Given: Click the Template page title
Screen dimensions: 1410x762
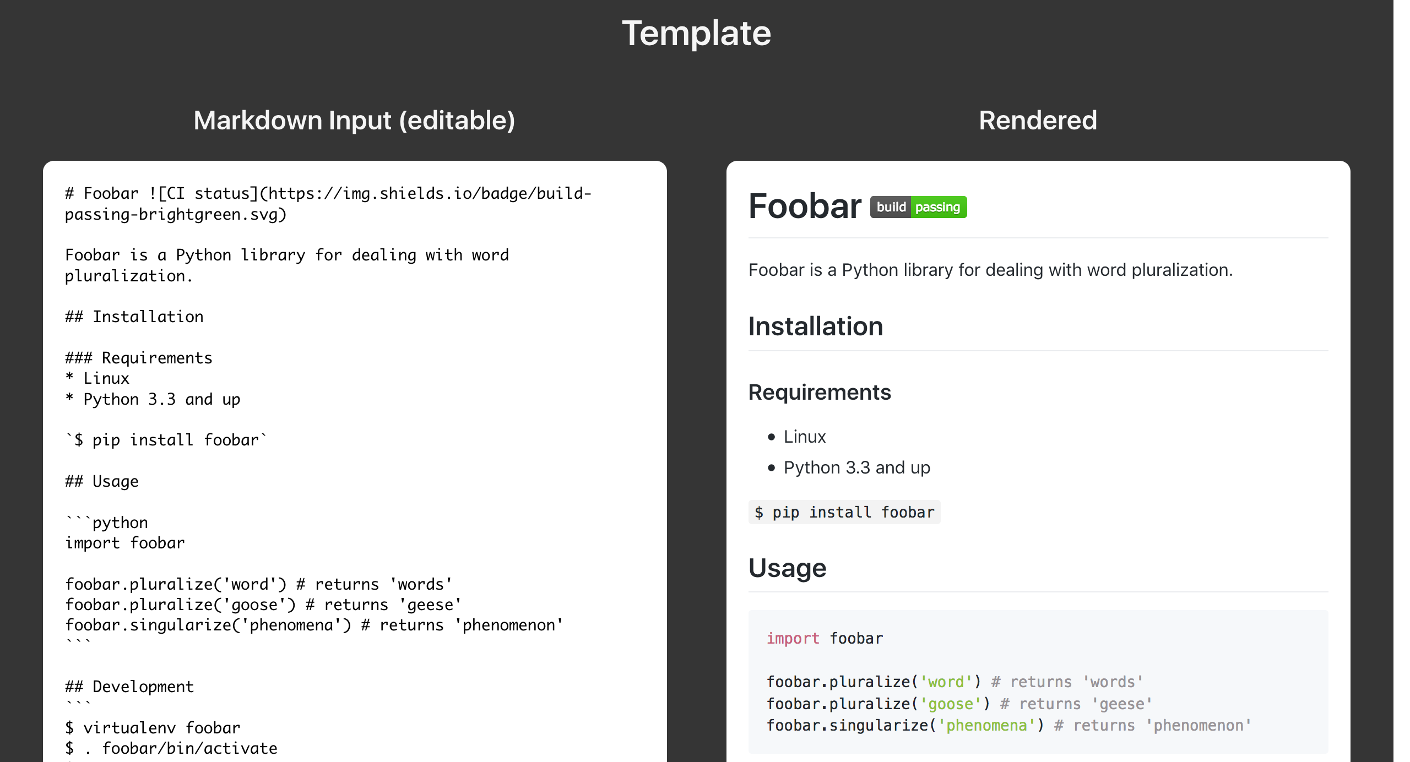Looking at the screenshot, I should [x=697, y=33].
